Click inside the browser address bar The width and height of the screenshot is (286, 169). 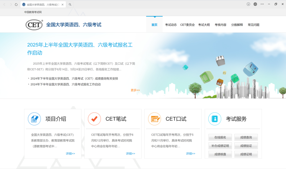(42, 4)
